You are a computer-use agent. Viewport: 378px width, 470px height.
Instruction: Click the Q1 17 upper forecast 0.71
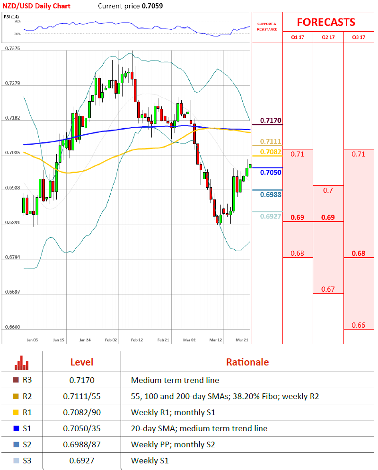click(297, 154)
